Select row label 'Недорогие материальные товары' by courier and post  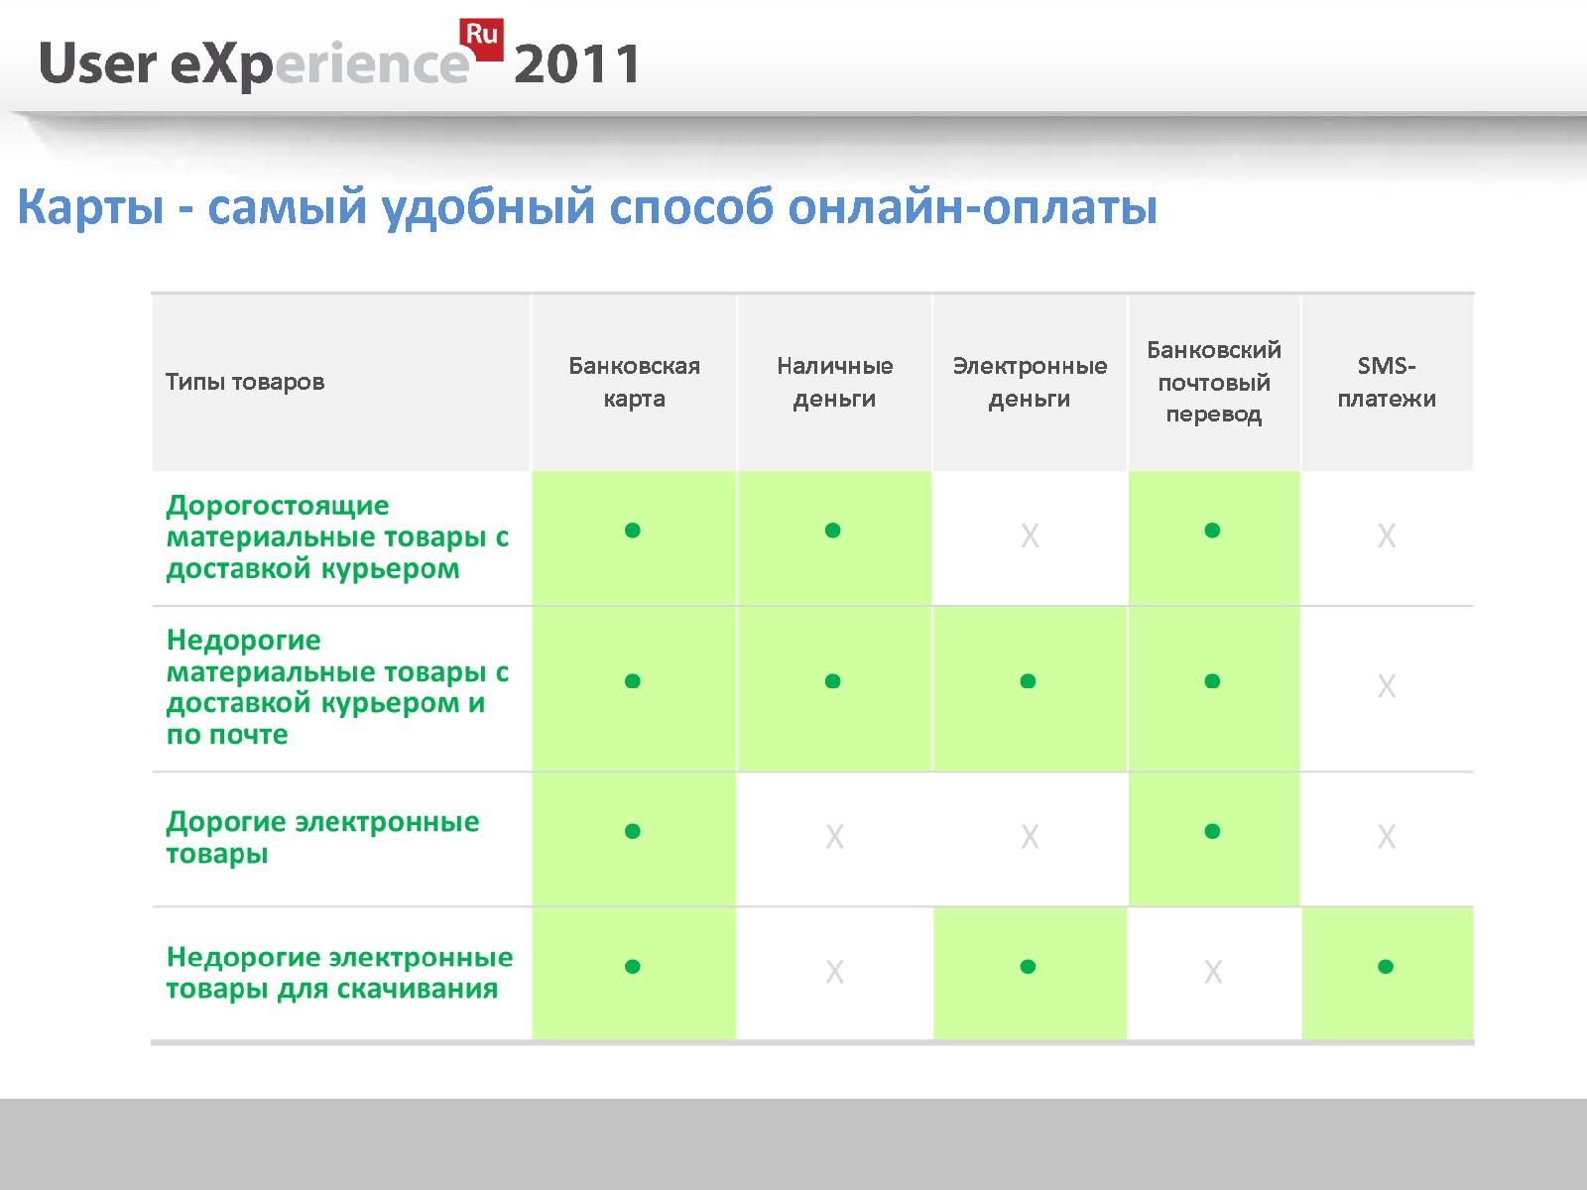pyautogui.click(x=337, y=687)
